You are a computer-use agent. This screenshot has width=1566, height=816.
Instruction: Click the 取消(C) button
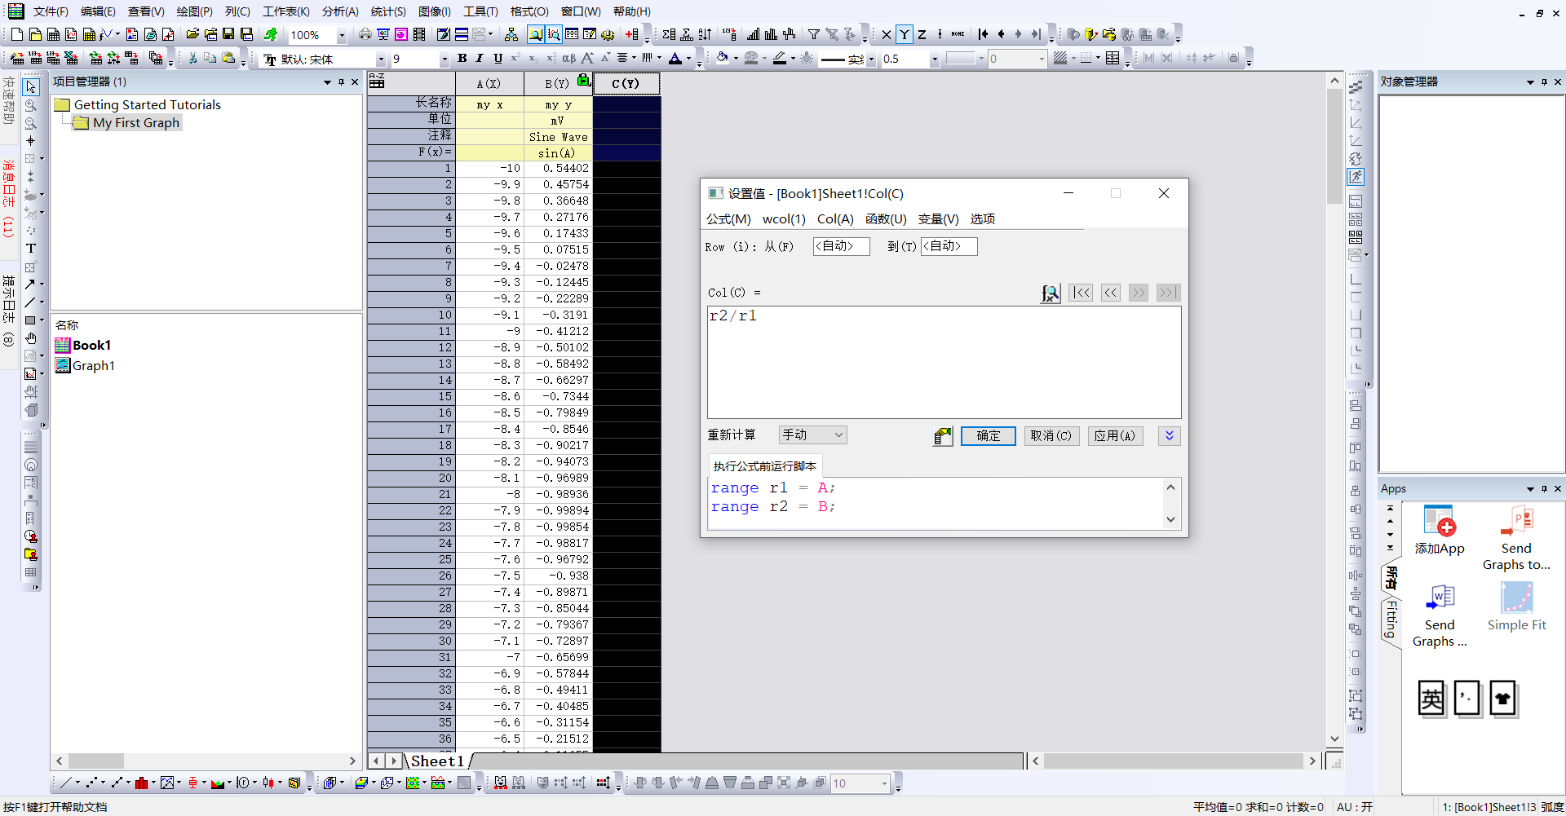(x=1051, y=436)
